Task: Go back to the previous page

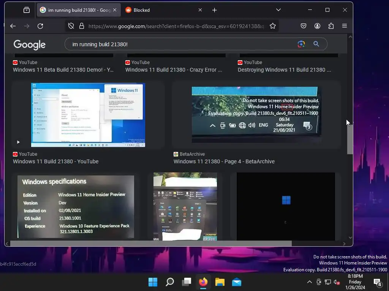Action: 13,26
